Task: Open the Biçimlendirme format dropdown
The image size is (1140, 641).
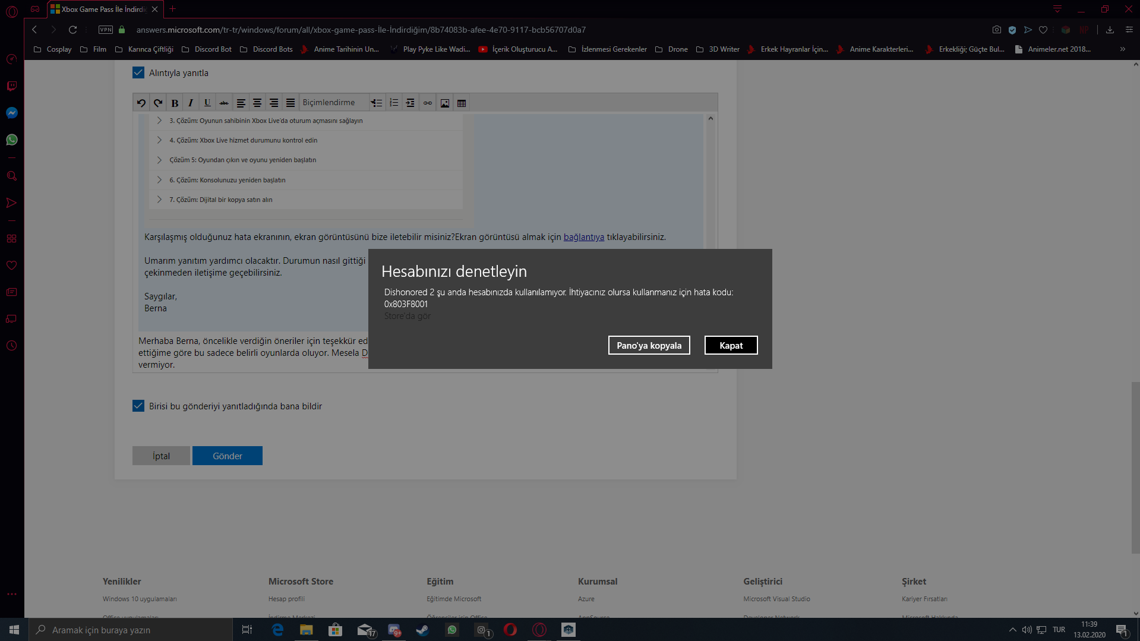Action: [334, 103]
